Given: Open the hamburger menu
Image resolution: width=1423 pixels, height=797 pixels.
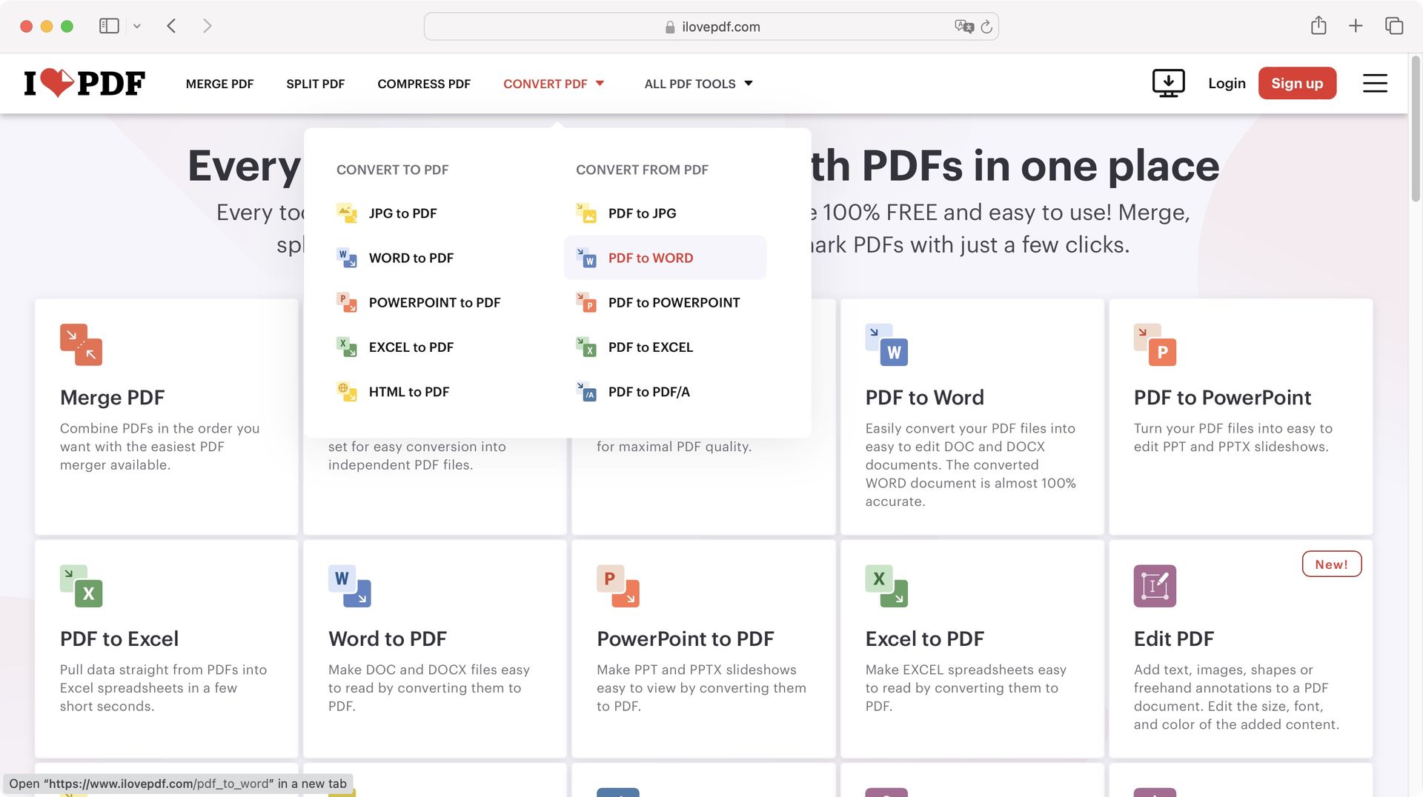Looking at the screenshot, I should coord(1375,83).
